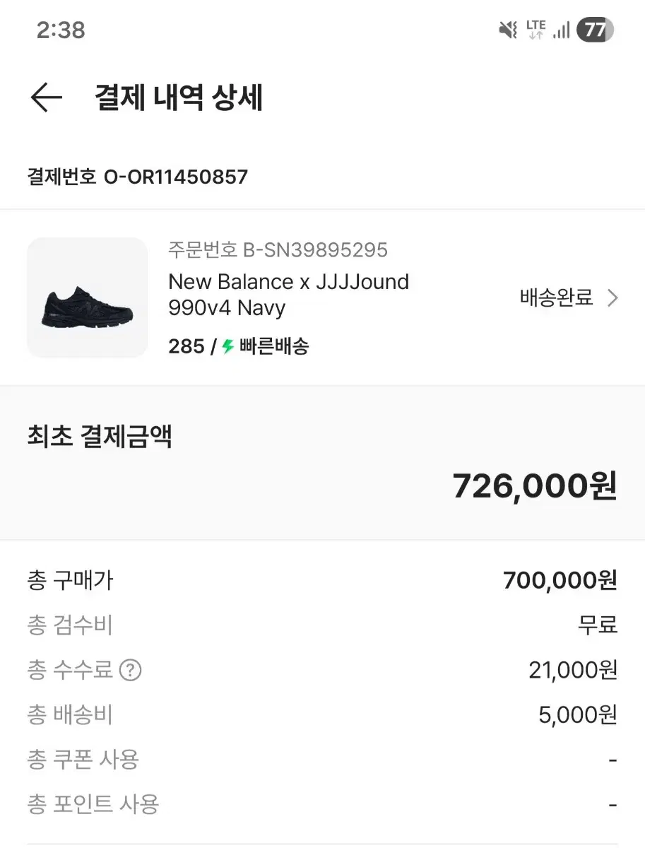
Task: Tap the back arrow icon
Action: (47, 98)
